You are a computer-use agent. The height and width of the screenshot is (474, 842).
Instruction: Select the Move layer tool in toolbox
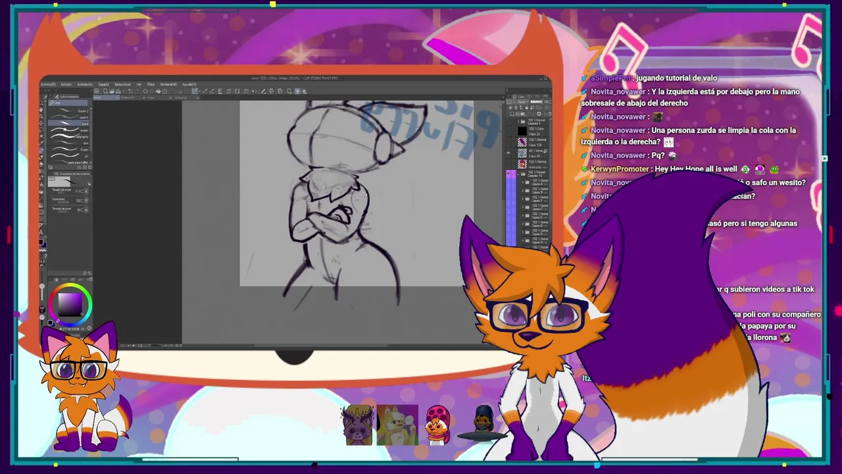tap(41, 124)
